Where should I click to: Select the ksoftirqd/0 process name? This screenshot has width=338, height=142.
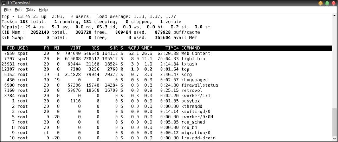[196, 111]
